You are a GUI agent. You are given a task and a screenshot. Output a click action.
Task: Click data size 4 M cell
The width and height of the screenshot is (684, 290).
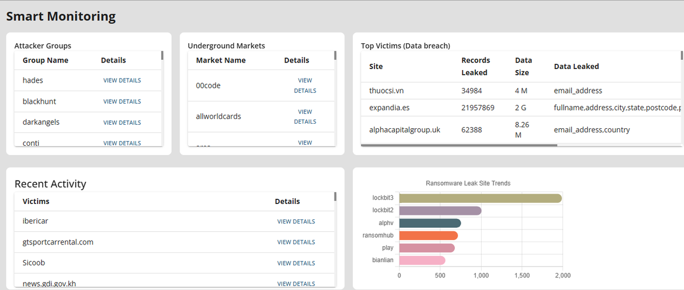(x=521, y=91)
